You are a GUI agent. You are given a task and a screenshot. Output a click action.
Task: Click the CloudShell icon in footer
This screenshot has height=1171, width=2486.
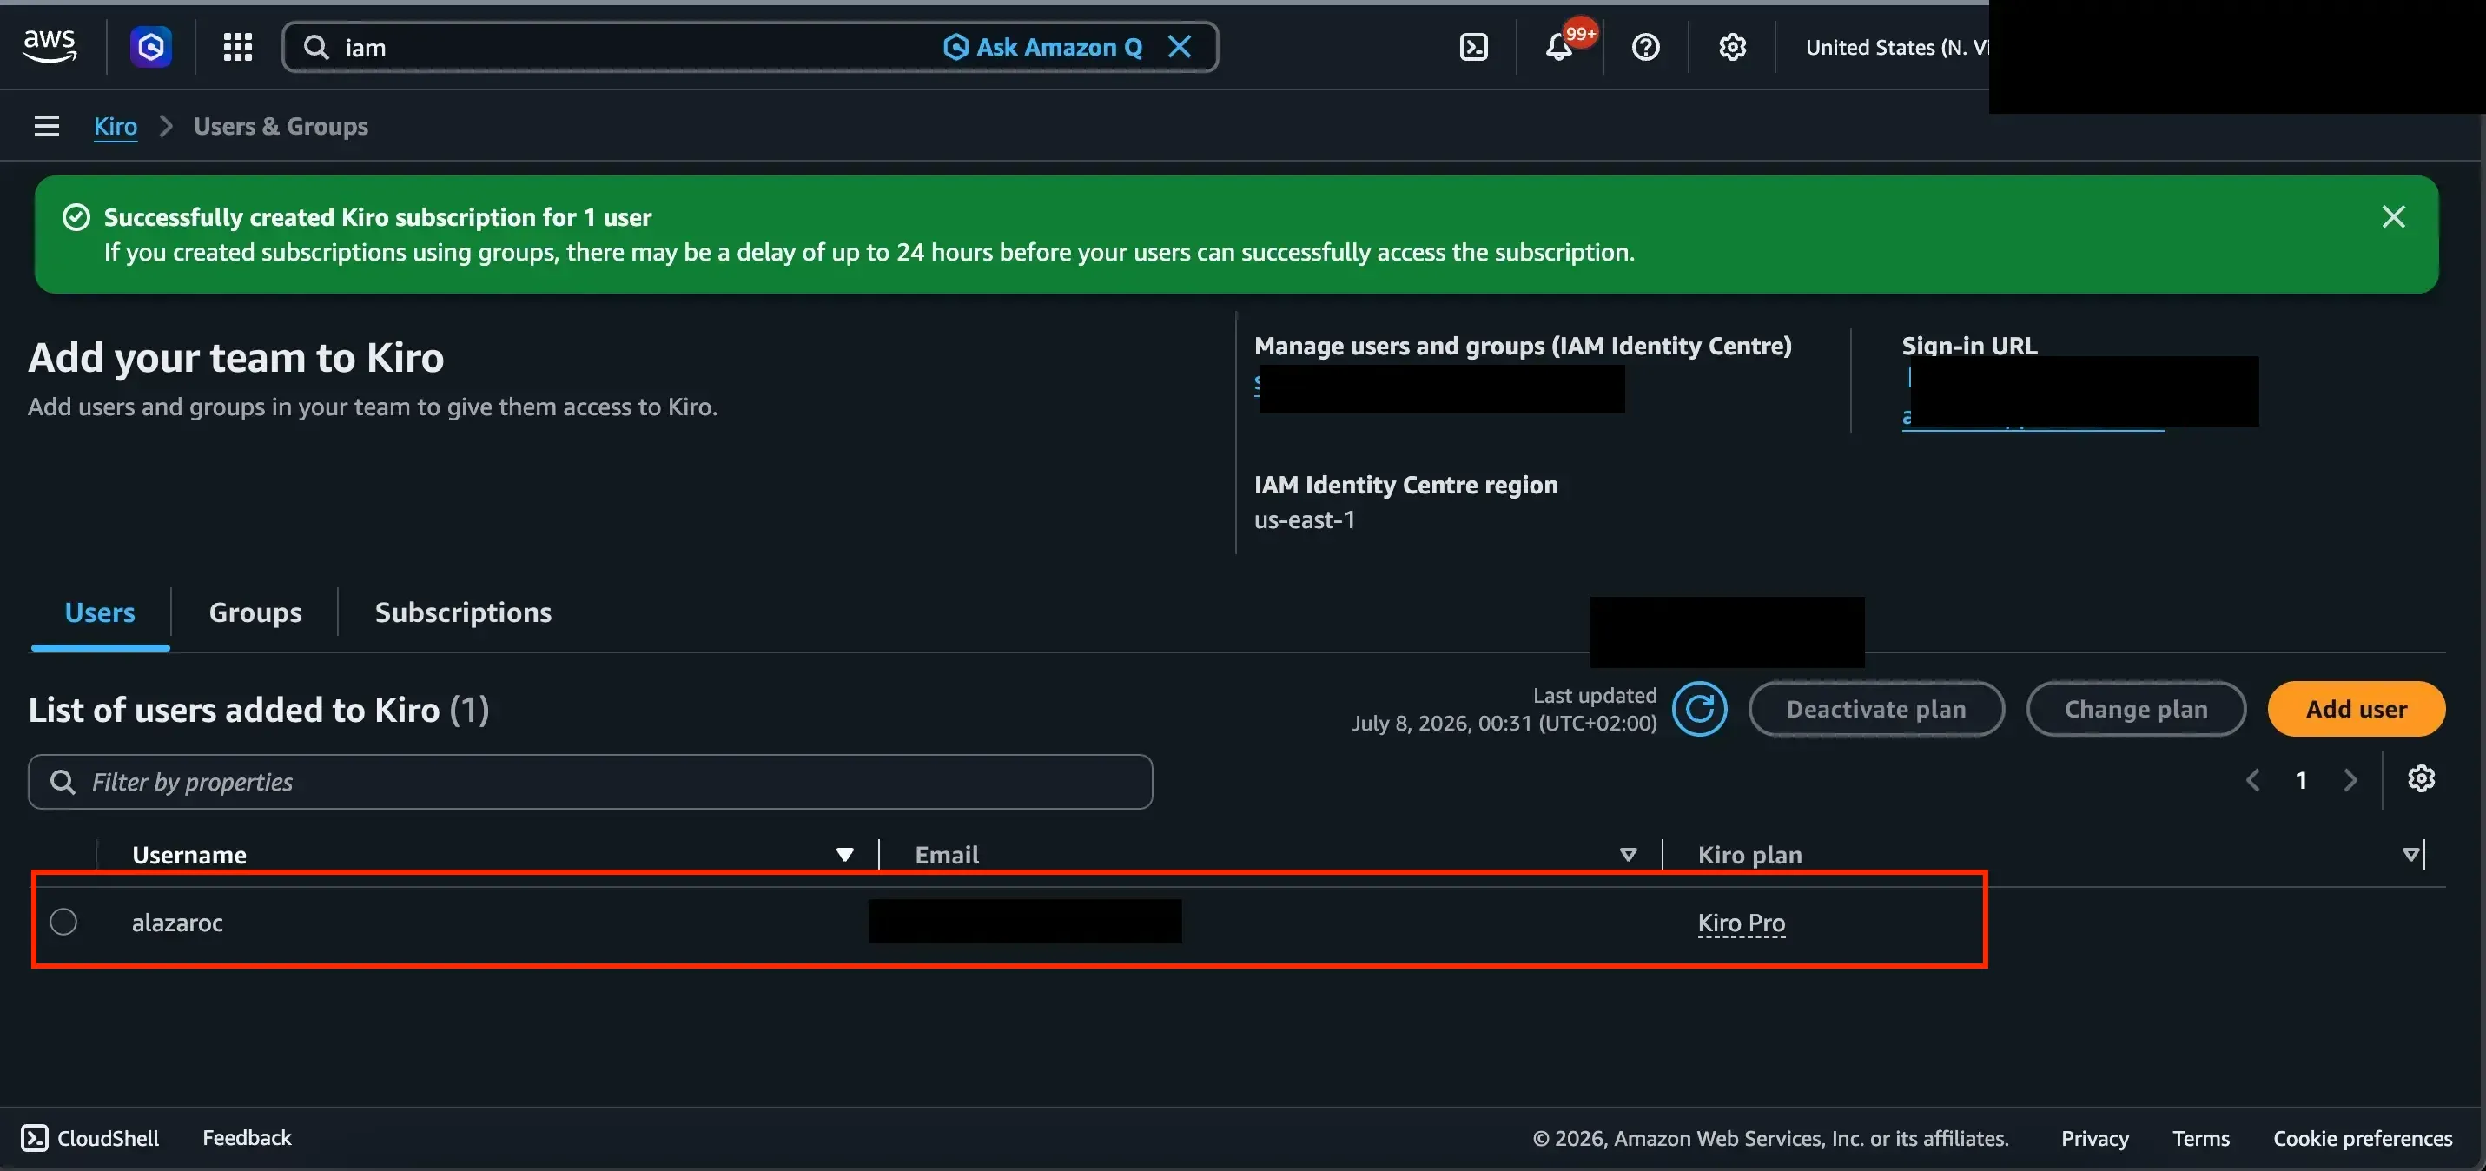[35, 1138]
